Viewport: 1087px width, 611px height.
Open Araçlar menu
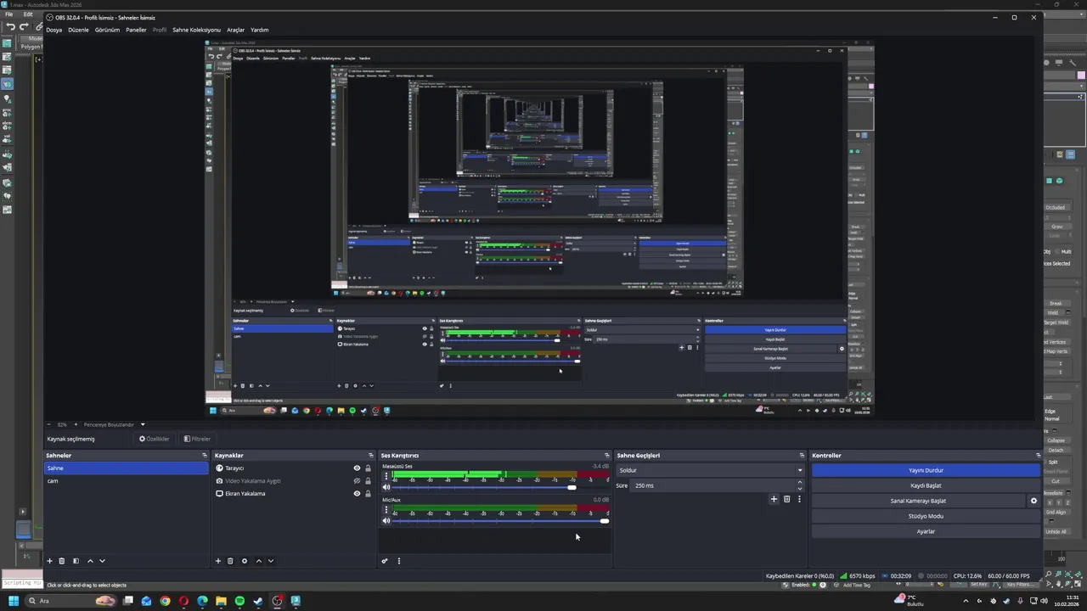coord(235,30)
